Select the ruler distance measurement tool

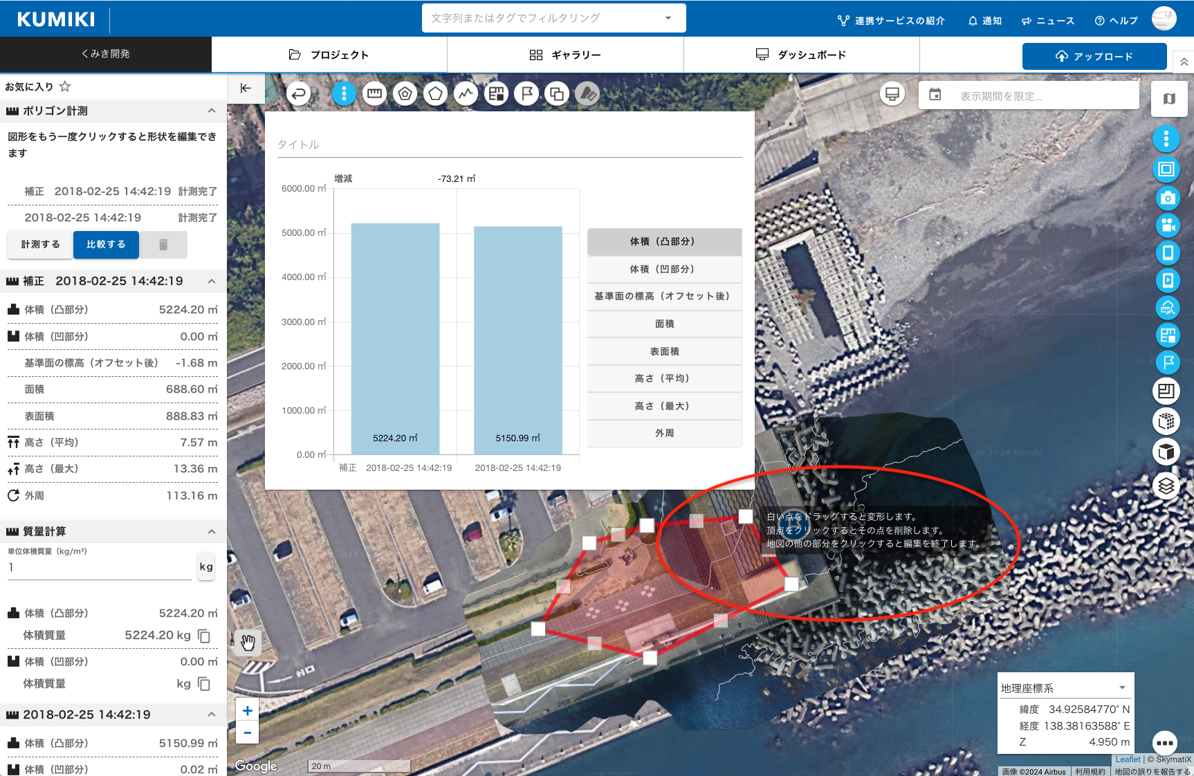374,93
